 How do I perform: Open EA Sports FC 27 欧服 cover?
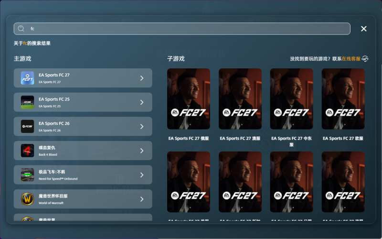(343, 99)
